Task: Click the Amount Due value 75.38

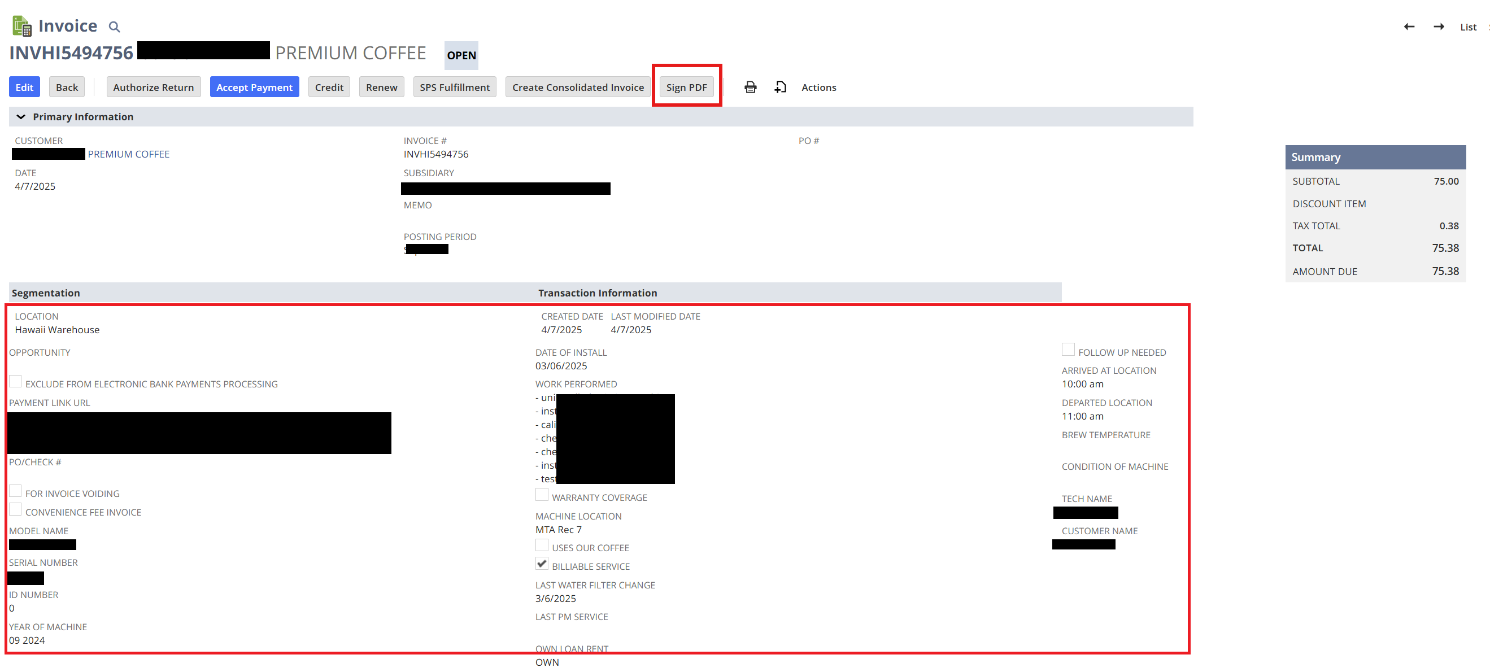Action: pos(1445,271)
